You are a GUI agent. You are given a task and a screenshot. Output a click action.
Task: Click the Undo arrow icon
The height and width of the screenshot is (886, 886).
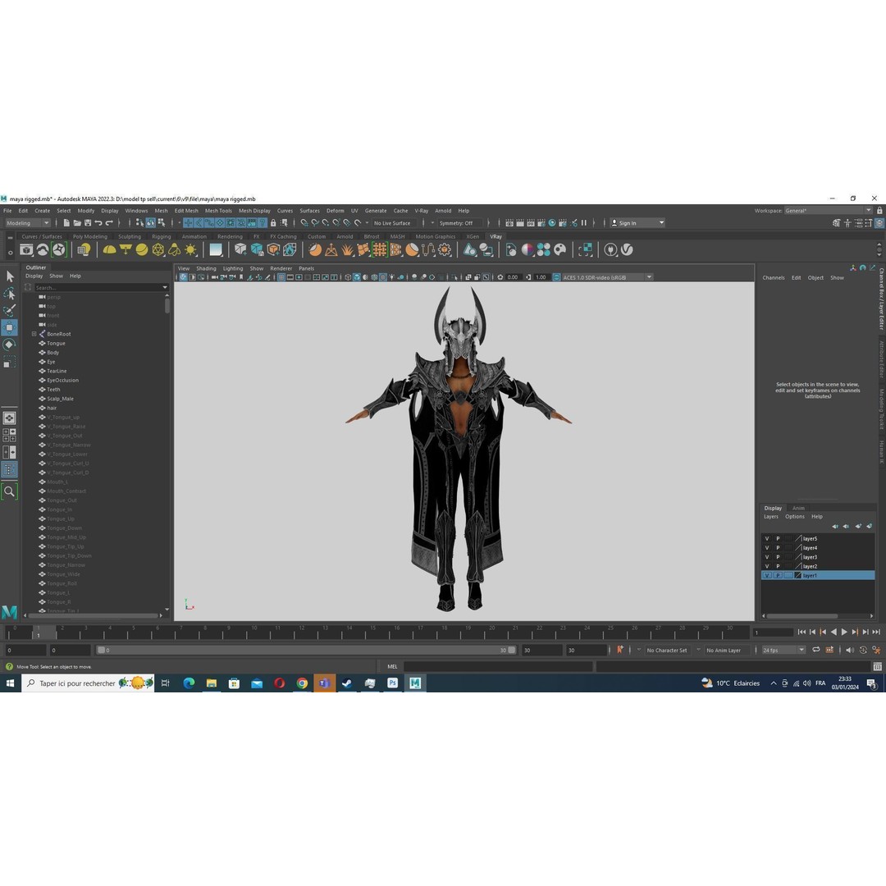click(x=98, y=222)
